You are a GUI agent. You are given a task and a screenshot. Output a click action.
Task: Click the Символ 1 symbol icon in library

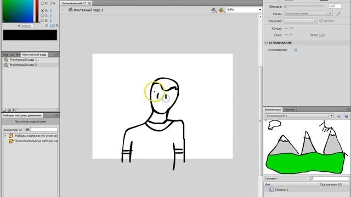[x=271, y=190]
